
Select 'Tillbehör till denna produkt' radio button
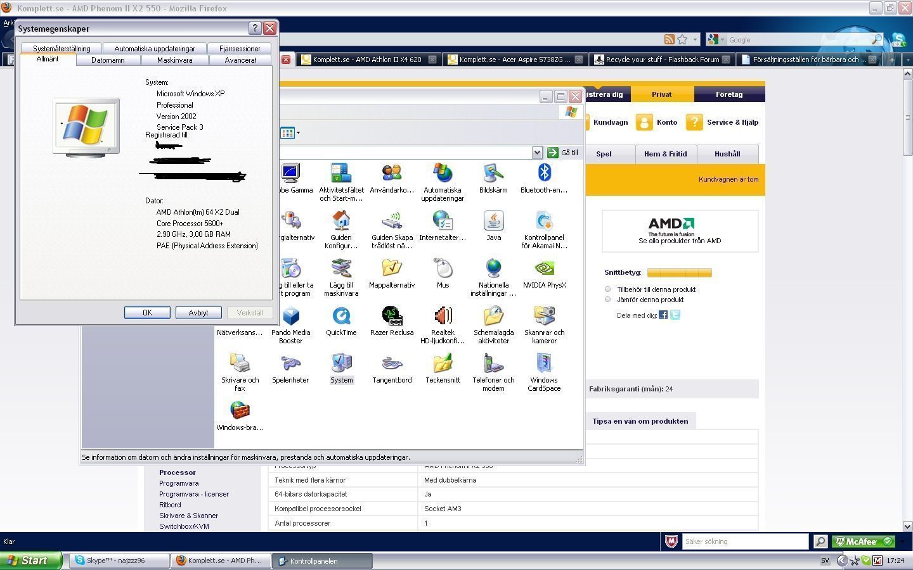pos(608,289)
